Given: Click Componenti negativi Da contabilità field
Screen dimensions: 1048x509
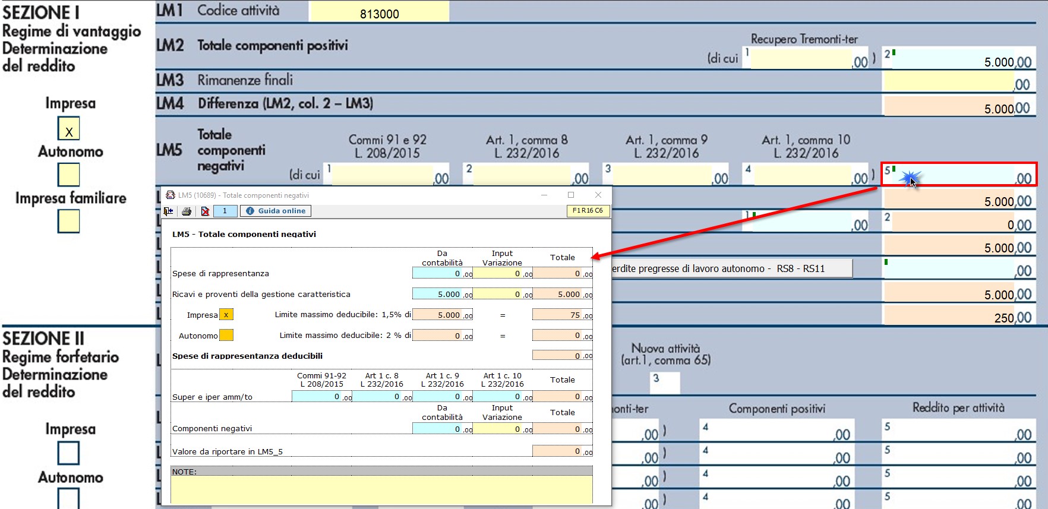Looking at the screenshot, I should (443, 428).
